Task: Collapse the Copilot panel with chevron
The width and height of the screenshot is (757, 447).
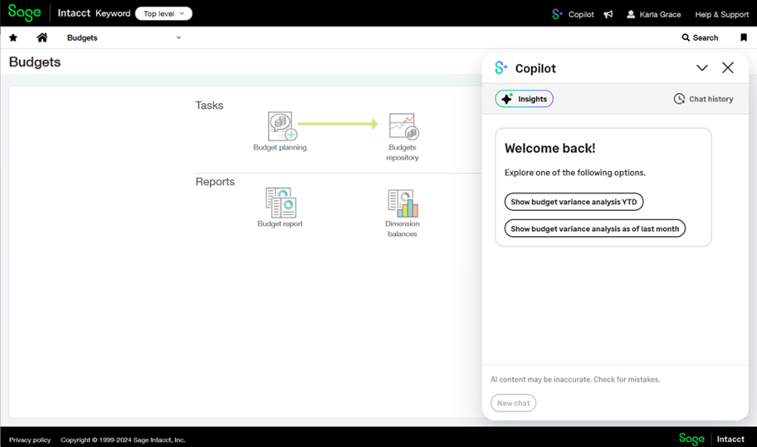Action: pos(702,68)
